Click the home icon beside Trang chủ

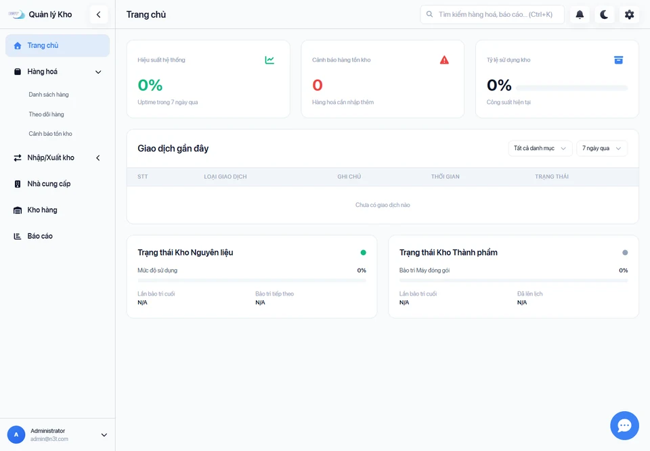point(18,45)
